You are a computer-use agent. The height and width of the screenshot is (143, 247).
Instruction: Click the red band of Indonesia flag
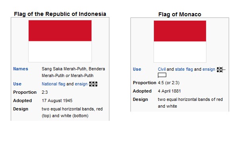click(x=60, y=31)
